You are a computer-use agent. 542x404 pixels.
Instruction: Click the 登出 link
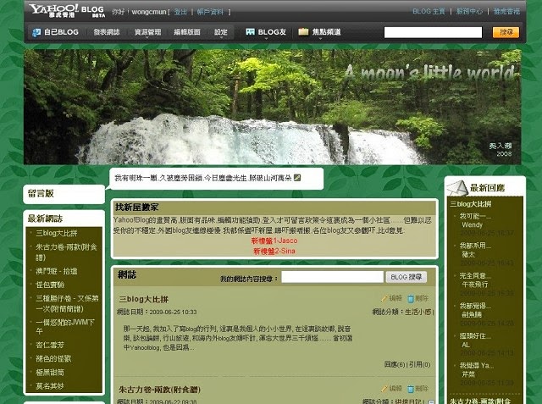click(x=180, y=12)
